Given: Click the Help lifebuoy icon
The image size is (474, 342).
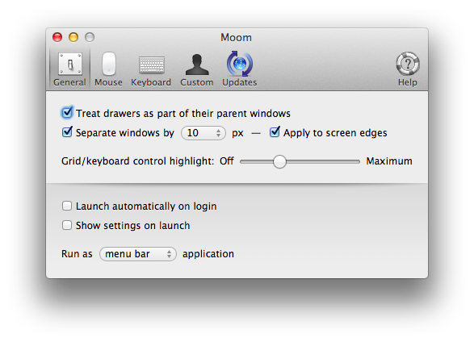Looking at the screenshot, I should [x=408, y=64].
